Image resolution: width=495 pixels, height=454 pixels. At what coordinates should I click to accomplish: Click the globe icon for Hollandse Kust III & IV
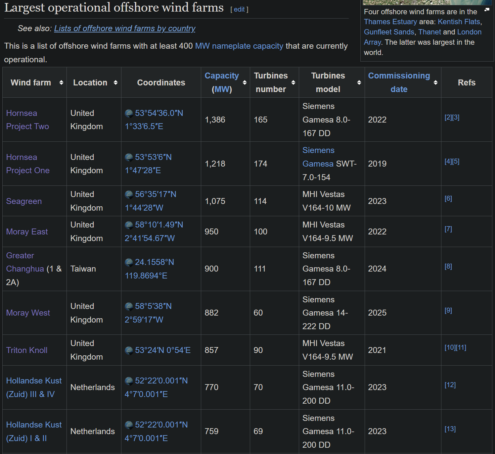pos(129,381)
